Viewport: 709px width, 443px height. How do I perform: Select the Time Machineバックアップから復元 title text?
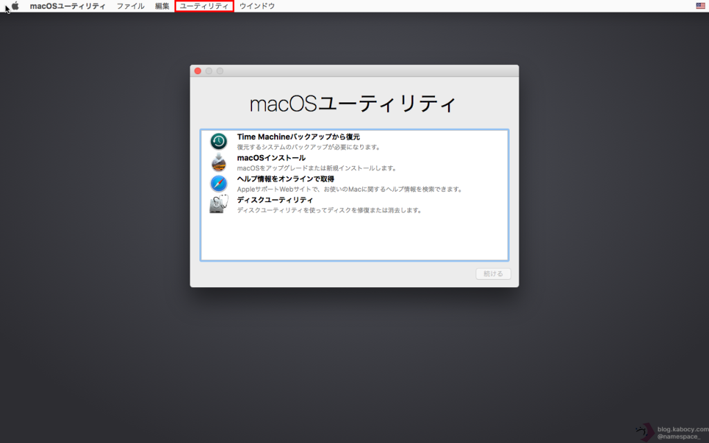point(298,137)
